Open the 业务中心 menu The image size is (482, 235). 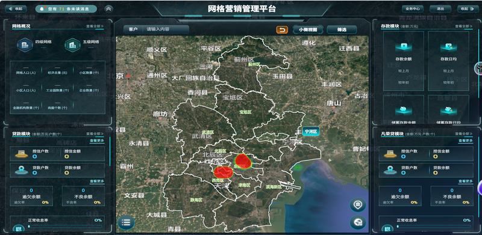[413, 9]
